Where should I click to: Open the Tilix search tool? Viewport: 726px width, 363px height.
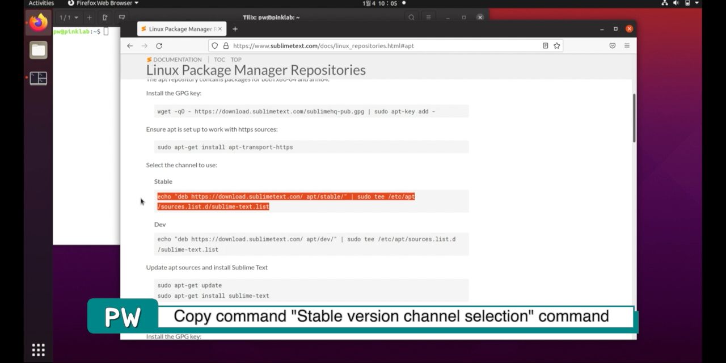pos(412,18)
